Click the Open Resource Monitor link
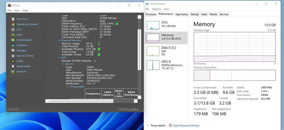Image resolution: width=284 pixels, height=130 pixels. click(186, 125)
